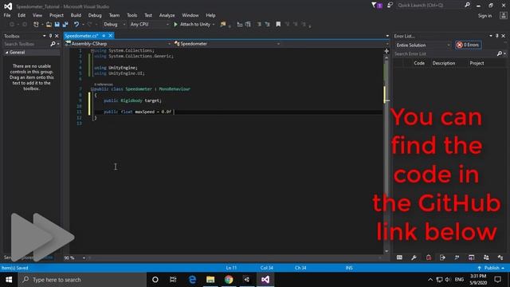Click the Publish button in status bar

(x=491, y=268)
